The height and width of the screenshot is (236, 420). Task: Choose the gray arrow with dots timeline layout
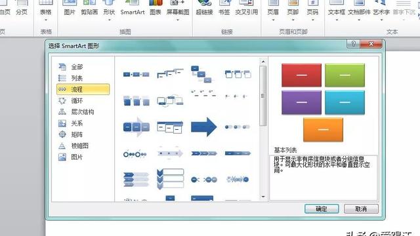tap(170, 153)
